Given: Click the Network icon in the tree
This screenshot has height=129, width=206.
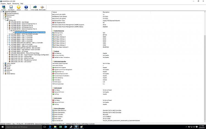Looking at the screenshot, I should [x=5, y=70].
